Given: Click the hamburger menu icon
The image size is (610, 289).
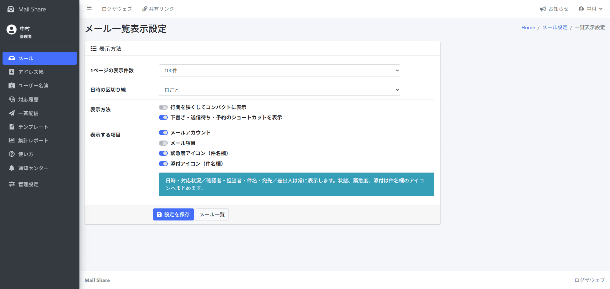Looking at the screenshot, I should 89,8.
